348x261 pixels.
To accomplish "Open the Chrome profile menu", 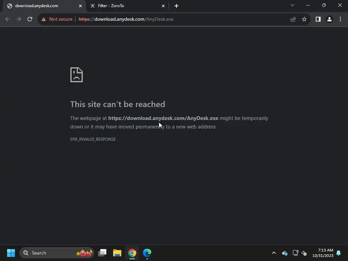I will coord(329,19).
